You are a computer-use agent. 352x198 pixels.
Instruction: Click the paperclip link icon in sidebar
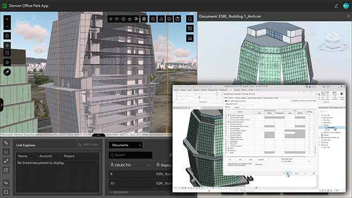(x=6, y=143)
